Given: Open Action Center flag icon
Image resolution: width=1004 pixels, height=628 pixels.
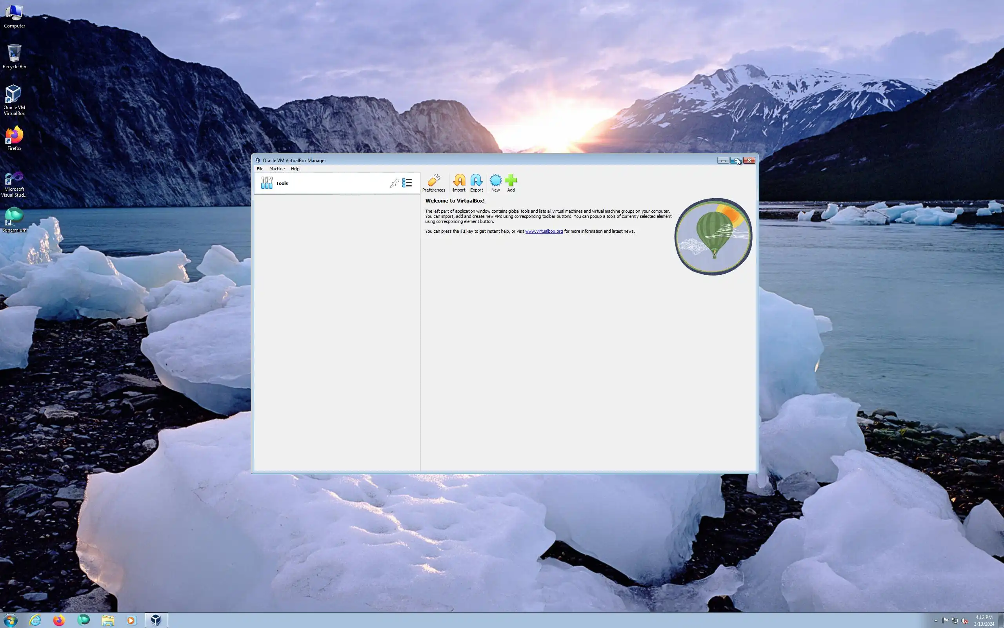Looking at the screenshot, I should 945,621.
